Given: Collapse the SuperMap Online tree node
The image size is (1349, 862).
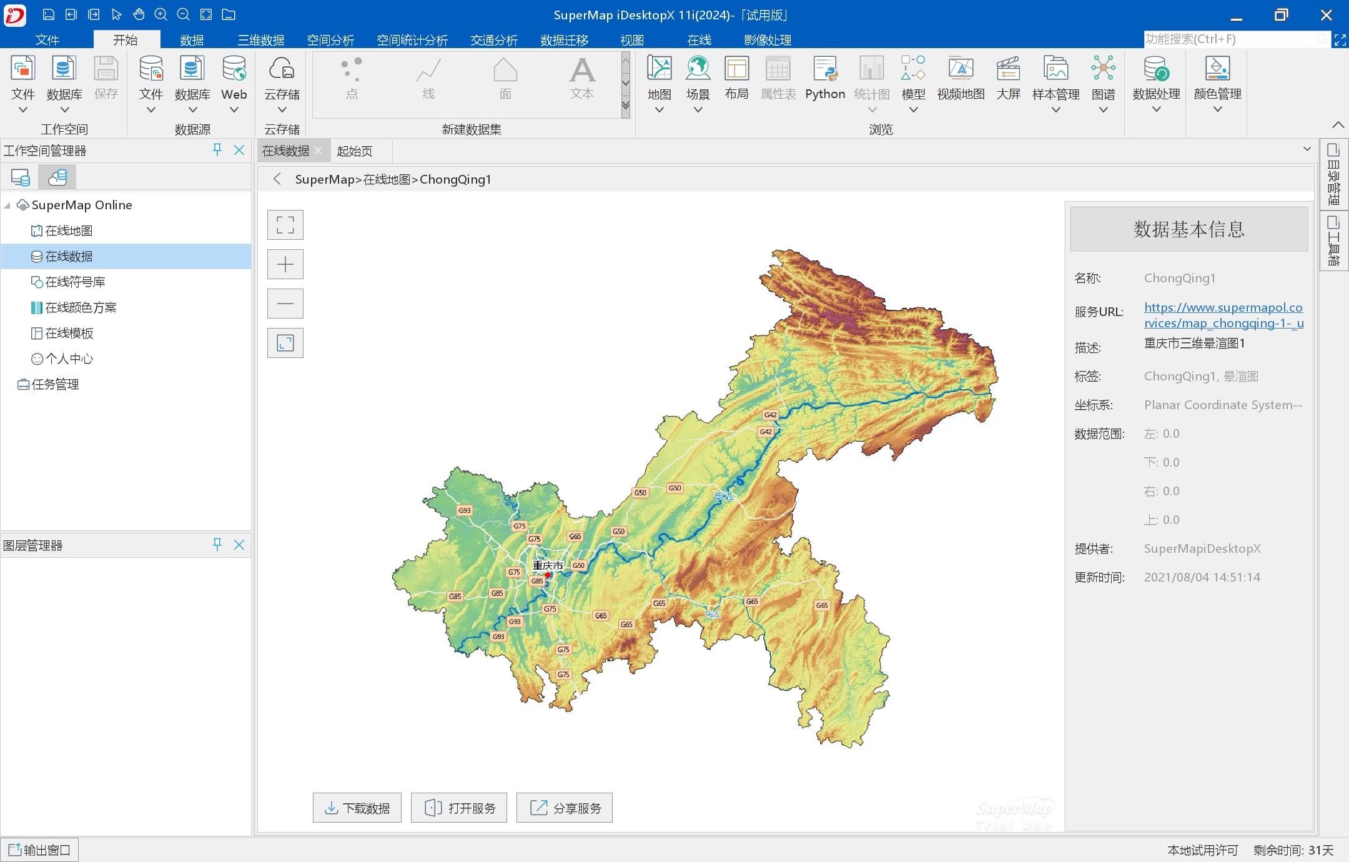Looking at the screenshot, I should pos(7,206).
